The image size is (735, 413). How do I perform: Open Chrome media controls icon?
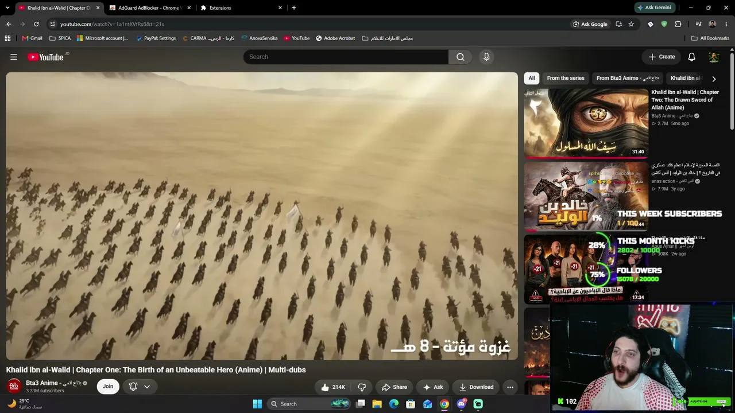click(698, 24)
